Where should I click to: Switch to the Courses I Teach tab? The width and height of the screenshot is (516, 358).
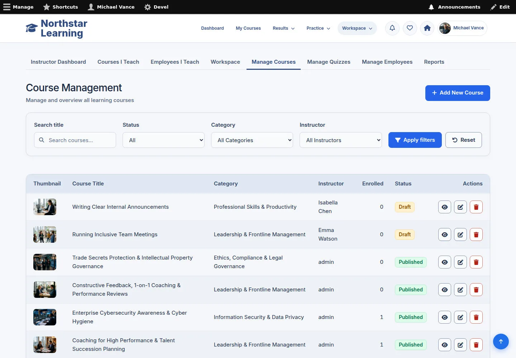click(x=118, y=62)
